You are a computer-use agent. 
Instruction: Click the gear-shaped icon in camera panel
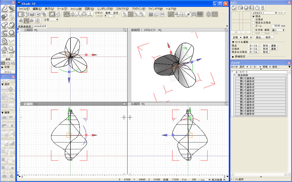point(246,8)
